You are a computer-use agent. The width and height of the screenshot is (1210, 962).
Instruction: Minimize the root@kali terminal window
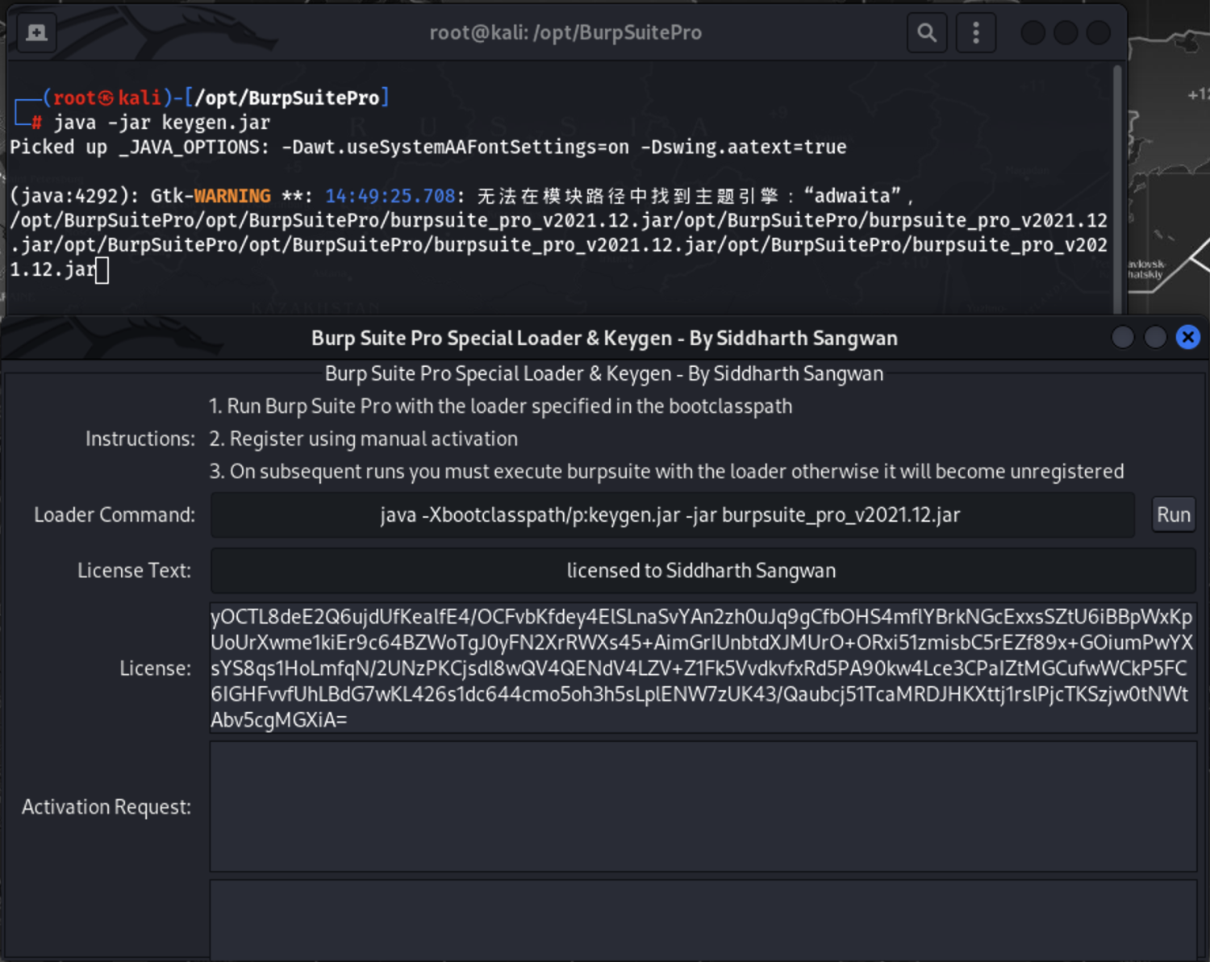(1033, 33)
